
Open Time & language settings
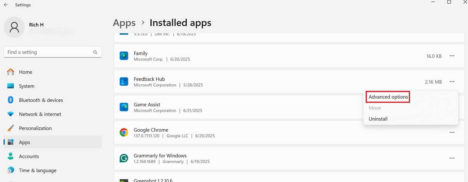37,170
